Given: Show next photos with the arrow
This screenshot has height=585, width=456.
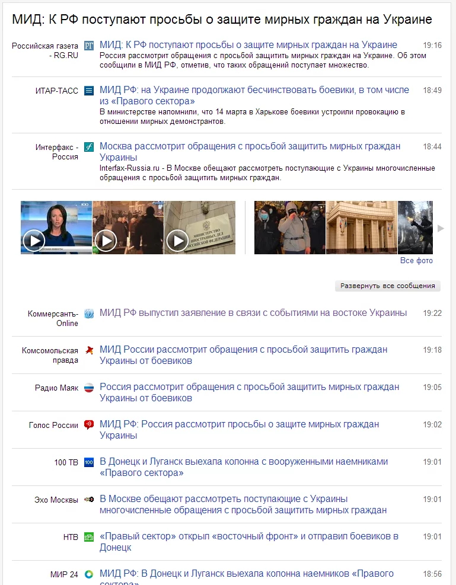Looking at the screenshot, I should 441,228.
